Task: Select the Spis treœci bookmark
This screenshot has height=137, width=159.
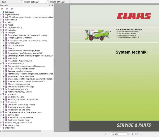Action: pos(10,12)
